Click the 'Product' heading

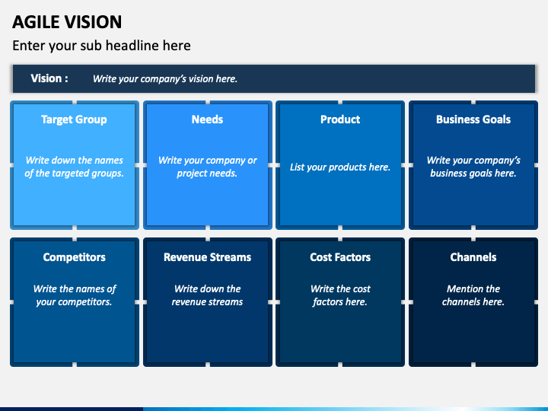pyautogui.click(x=340, y=119)
